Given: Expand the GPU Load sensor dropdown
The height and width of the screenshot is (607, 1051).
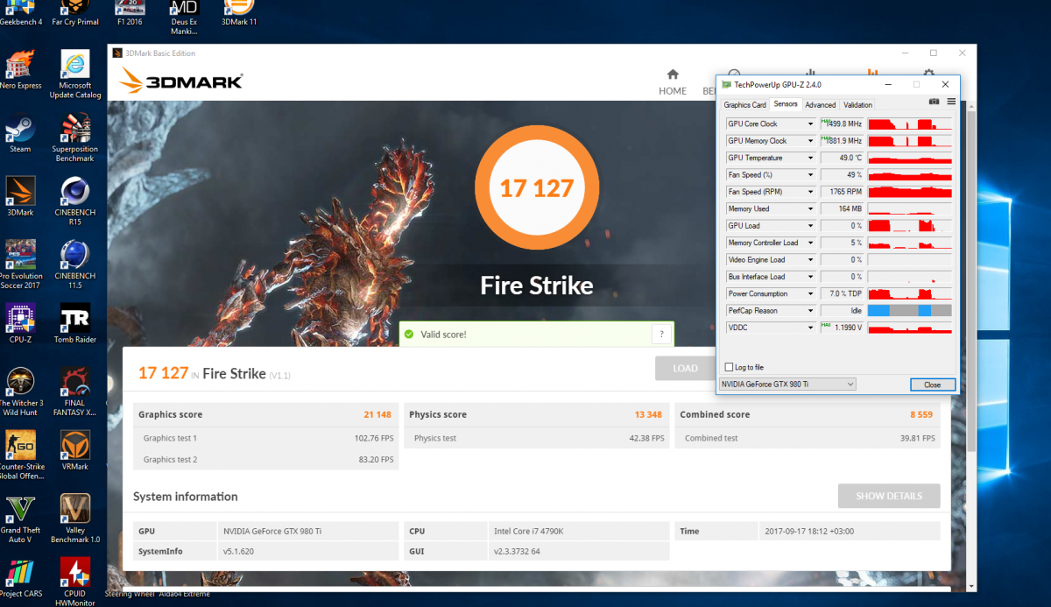Looking at the screenshot, I should [x=811, y=226].
